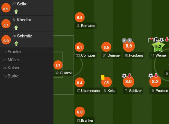169x124 pixels.
Task: Click Bernardo's 6.5 rating badge
Action: (80, 18)
